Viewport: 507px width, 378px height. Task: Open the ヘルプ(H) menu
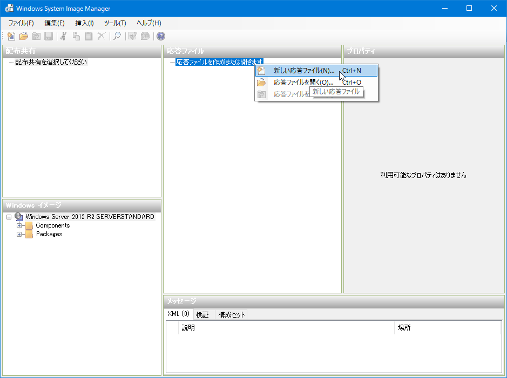click(x=148, y=23)
